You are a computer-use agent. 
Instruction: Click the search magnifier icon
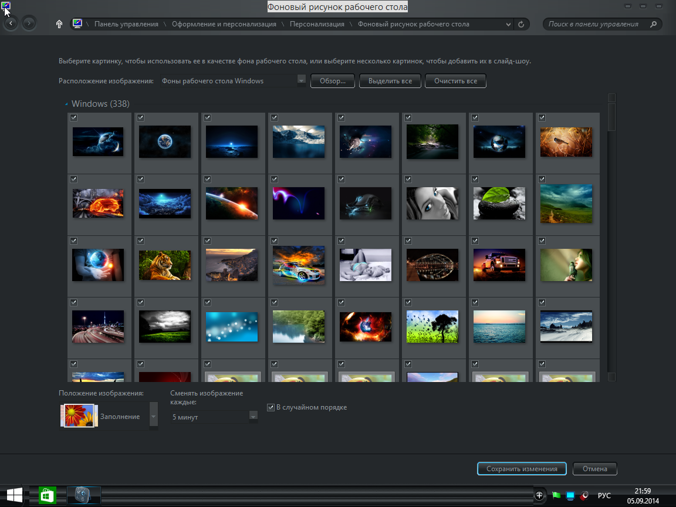[653, 24]
